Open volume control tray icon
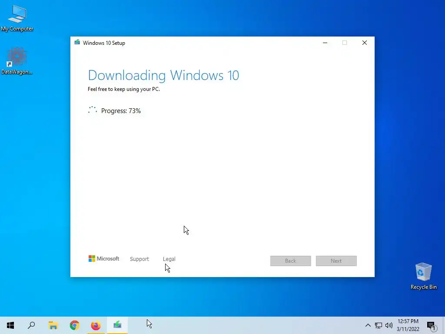The image size is (445, 334). [x=389, y=325]
